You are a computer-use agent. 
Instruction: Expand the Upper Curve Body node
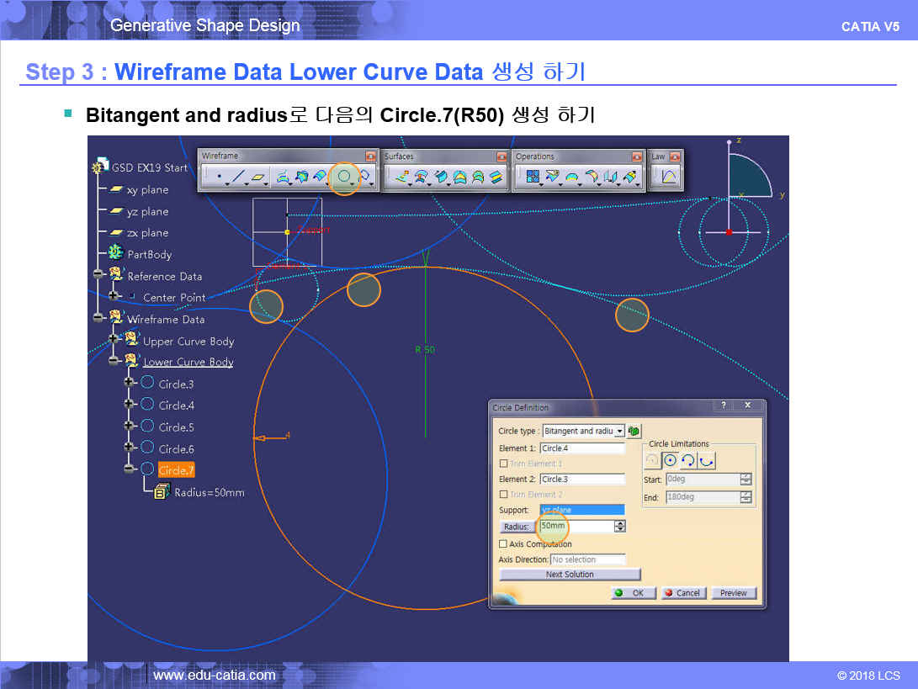(114, 341)
